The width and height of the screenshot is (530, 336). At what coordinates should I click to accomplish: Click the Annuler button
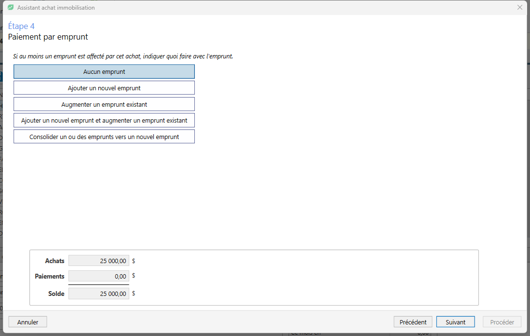tap(27, 322)
